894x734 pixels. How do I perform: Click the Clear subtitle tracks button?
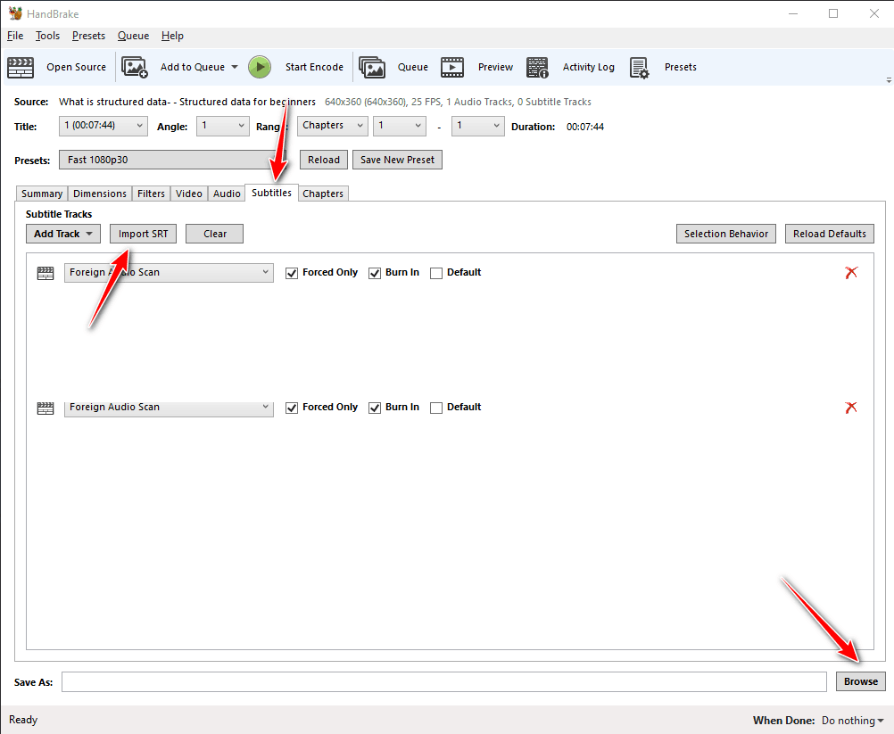214,234
